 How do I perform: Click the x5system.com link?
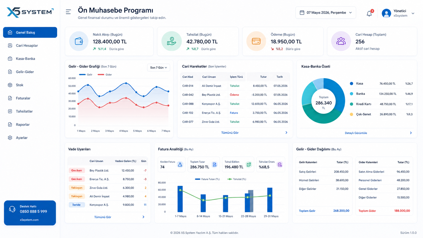pyautogui.click(x=29, y=220)
